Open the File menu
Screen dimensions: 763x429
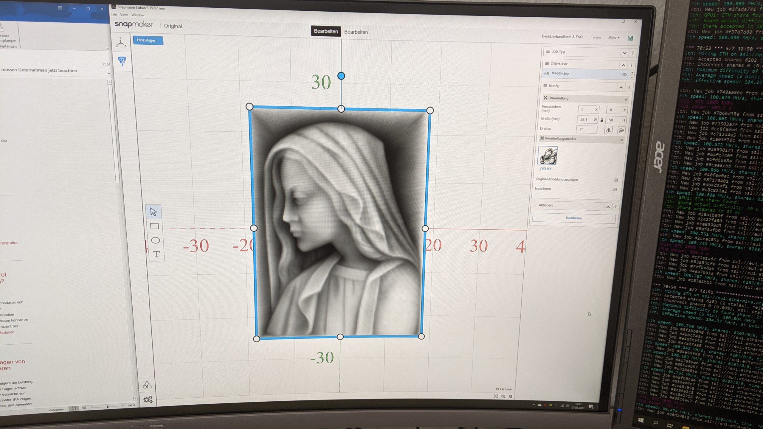[x=114, y=14]
